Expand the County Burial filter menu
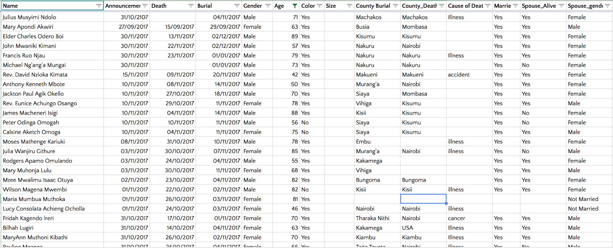Viewport: 613px width, 248px height. pyautogui.click(x=395, y=6)
